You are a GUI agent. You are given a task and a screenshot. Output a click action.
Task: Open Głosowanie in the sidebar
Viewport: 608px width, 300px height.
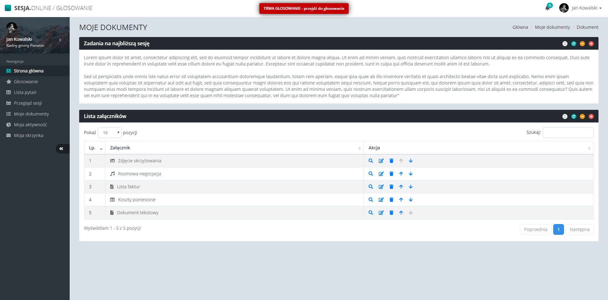(26, 82)
